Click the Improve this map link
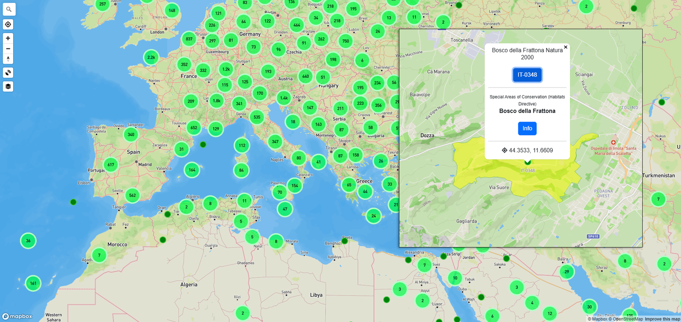681x322 pixels. [x=662, y=319]
